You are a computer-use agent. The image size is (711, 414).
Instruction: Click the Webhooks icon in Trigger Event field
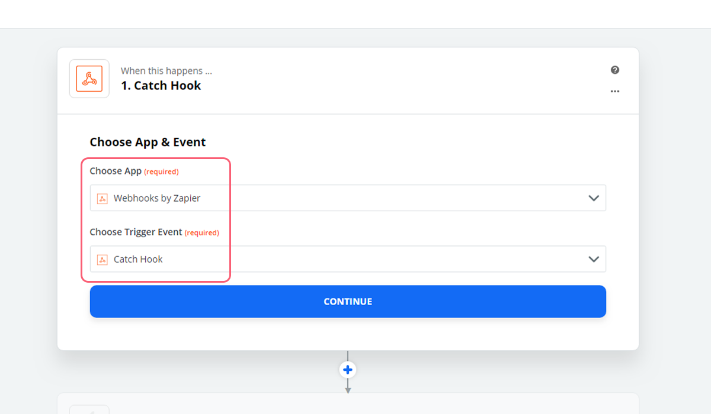pos(102,259)
